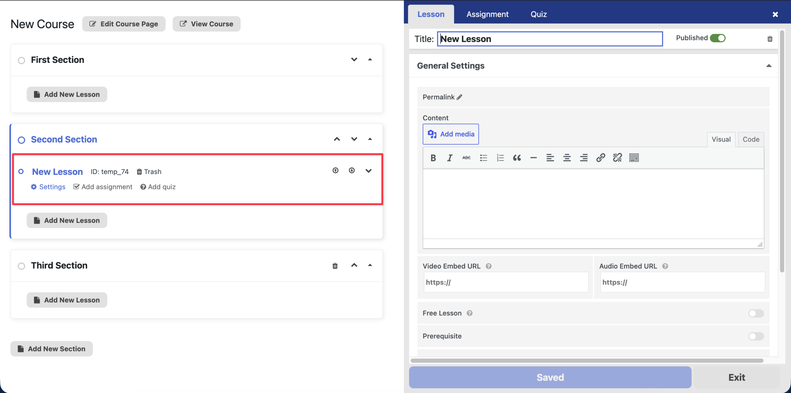Add assignment to New Lesson

point(103,187)
